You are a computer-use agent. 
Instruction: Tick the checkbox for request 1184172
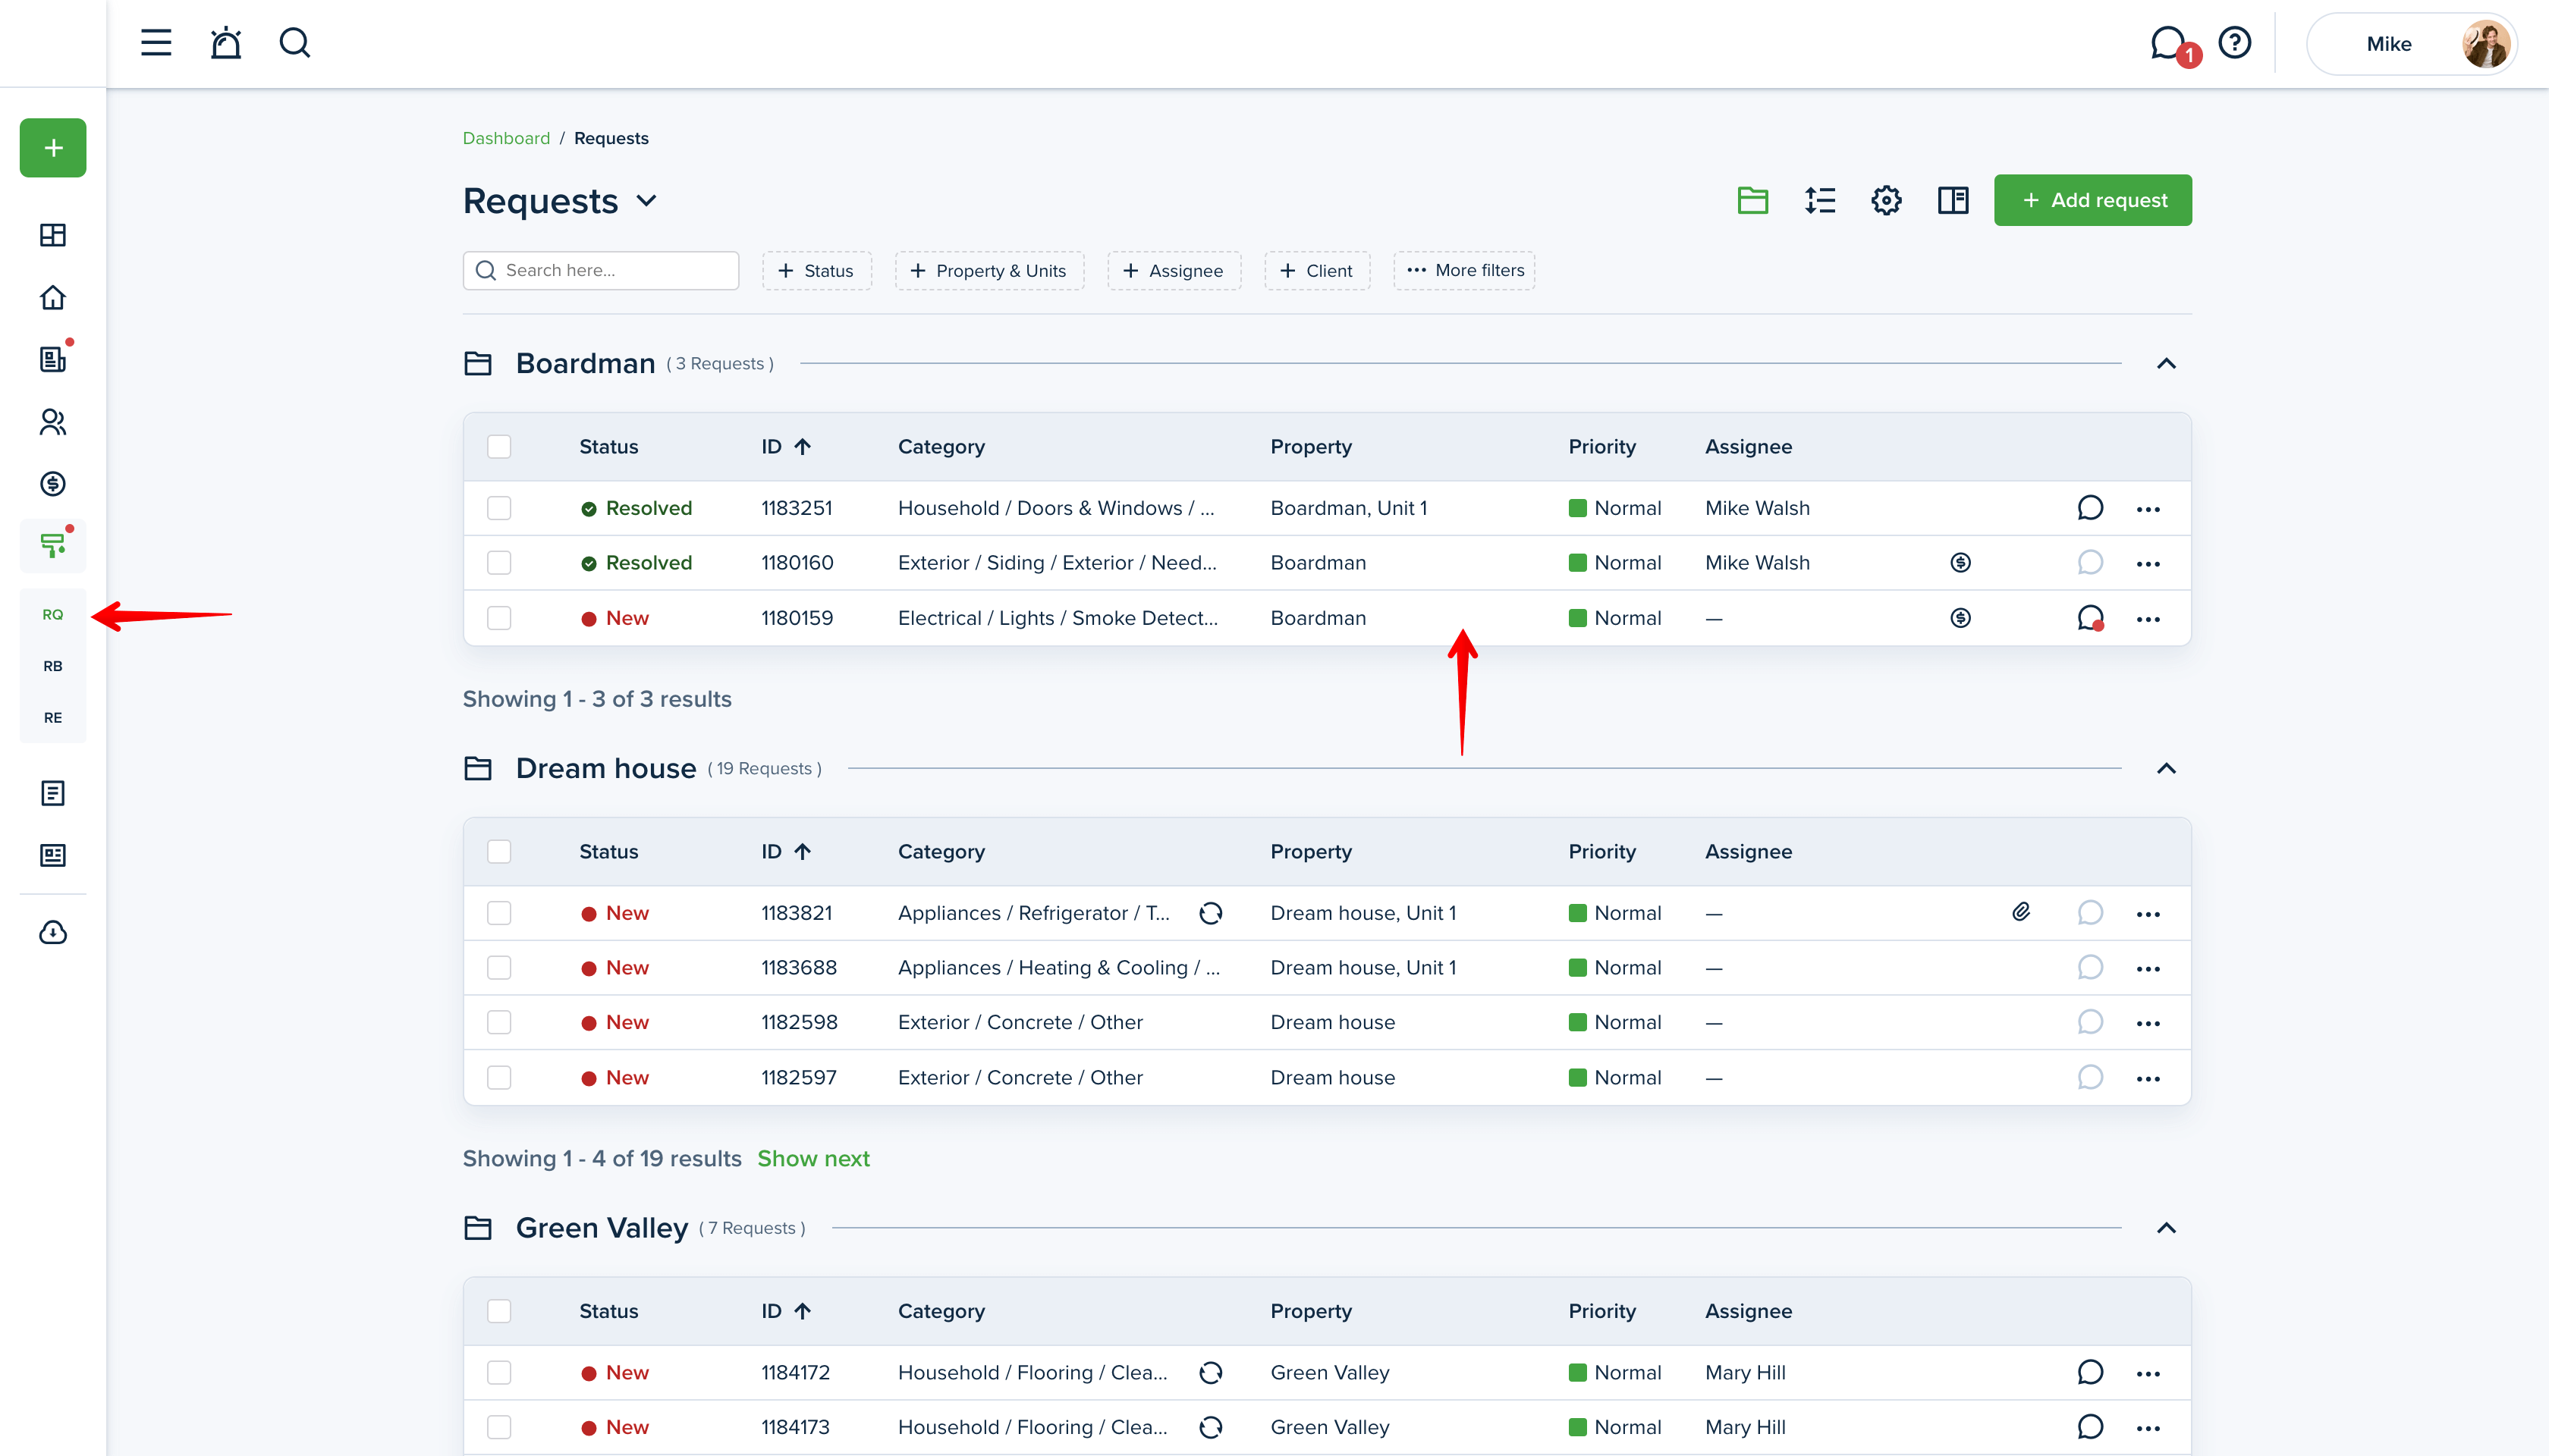coord(499,1372)
